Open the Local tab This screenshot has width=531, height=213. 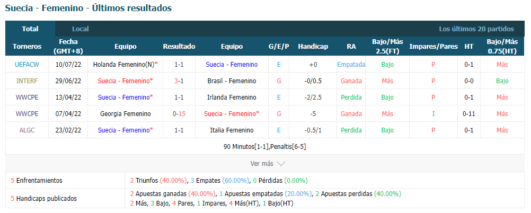tap(80, 29)
